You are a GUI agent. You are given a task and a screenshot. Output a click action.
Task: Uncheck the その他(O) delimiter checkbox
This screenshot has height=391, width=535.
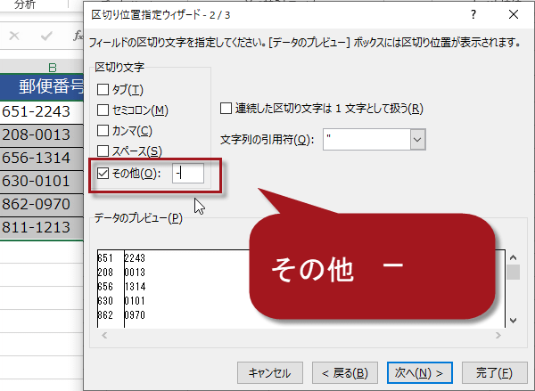(103, 174)
